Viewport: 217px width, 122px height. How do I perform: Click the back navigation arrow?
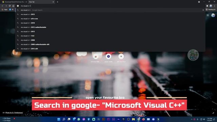[x=2, y=6]
